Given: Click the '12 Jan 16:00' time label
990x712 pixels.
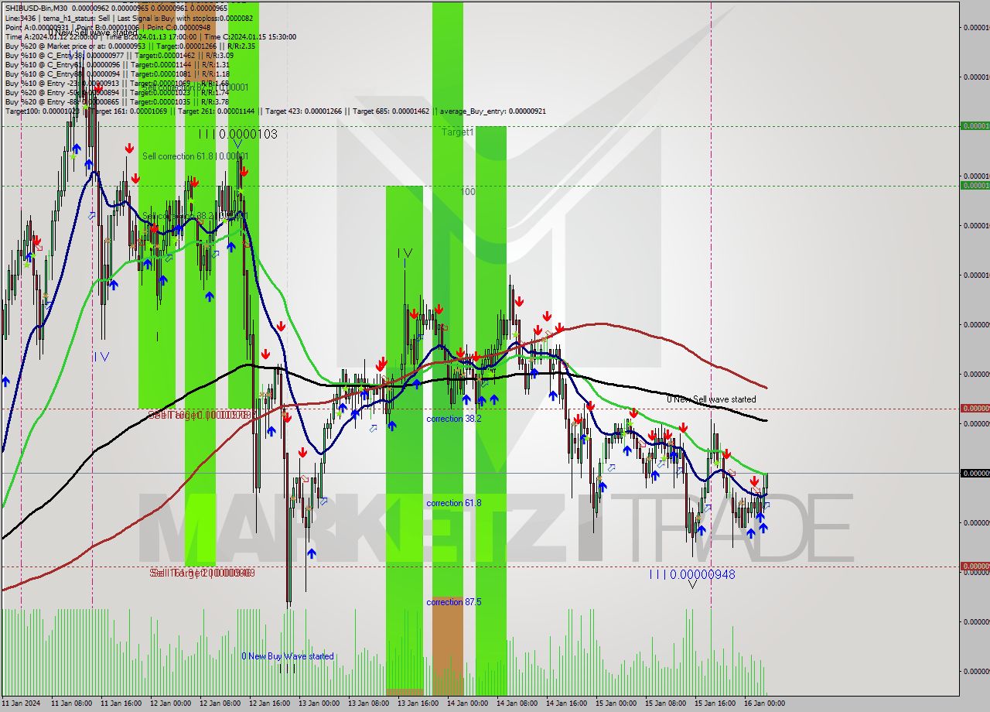Looking at the screenshot, I should click(x=269, y=703).
